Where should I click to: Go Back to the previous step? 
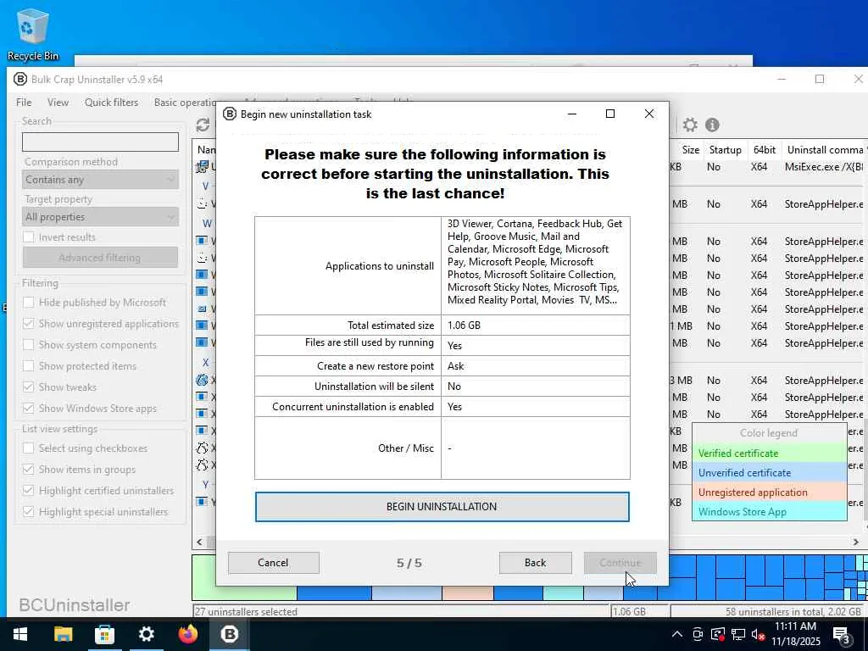click(x=536, y=563)
